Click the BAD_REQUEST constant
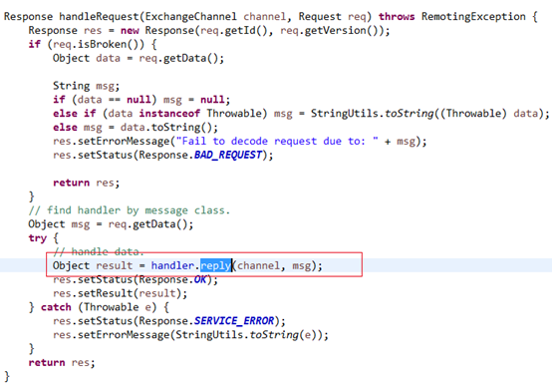 coord(228,155)
